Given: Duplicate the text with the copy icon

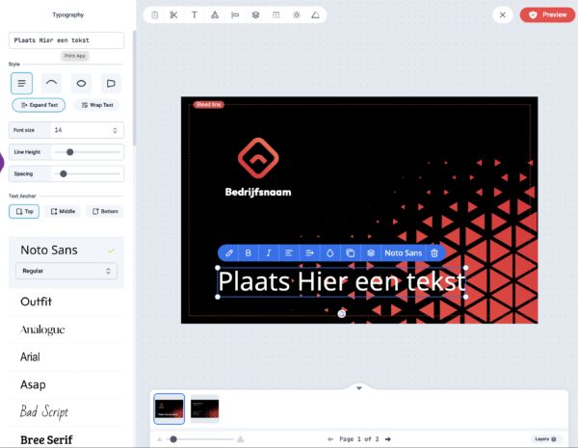Looking at the screenshot, I should (x=350, y=252).
